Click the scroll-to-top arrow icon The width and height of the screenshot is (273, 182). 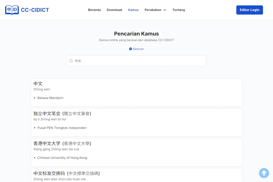(x=264, y=173)
